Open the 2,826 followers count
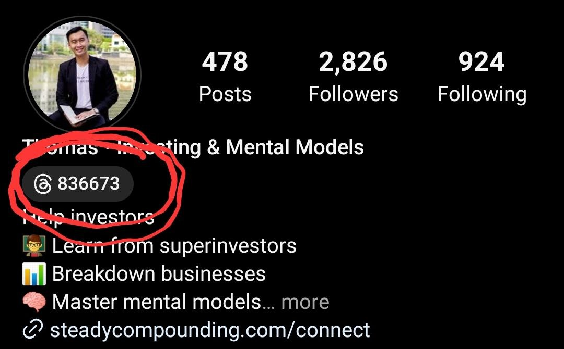 (353, 63)
